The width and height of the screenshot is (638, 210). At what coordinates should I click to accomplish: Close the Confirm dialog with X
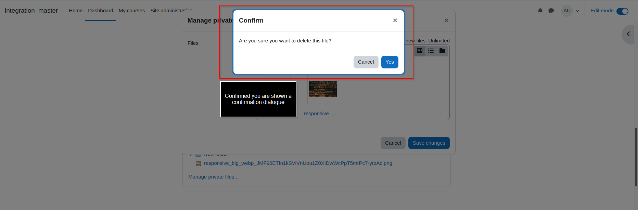point(395,21)
